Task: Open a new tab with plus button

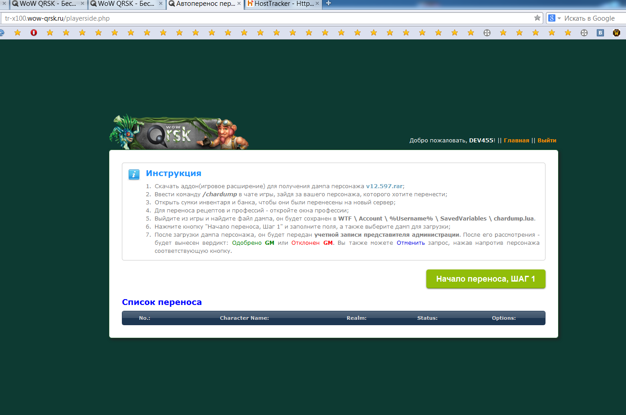Action: pyautogui.click(x=328, y=3)
